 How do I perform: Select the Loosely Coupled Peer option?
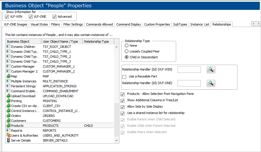tap(126, 51)
